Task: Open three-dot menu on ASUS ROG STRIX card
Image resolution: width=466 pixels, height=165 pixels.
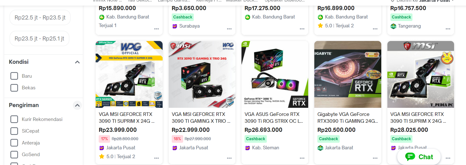Action: (x=302, y=158)
